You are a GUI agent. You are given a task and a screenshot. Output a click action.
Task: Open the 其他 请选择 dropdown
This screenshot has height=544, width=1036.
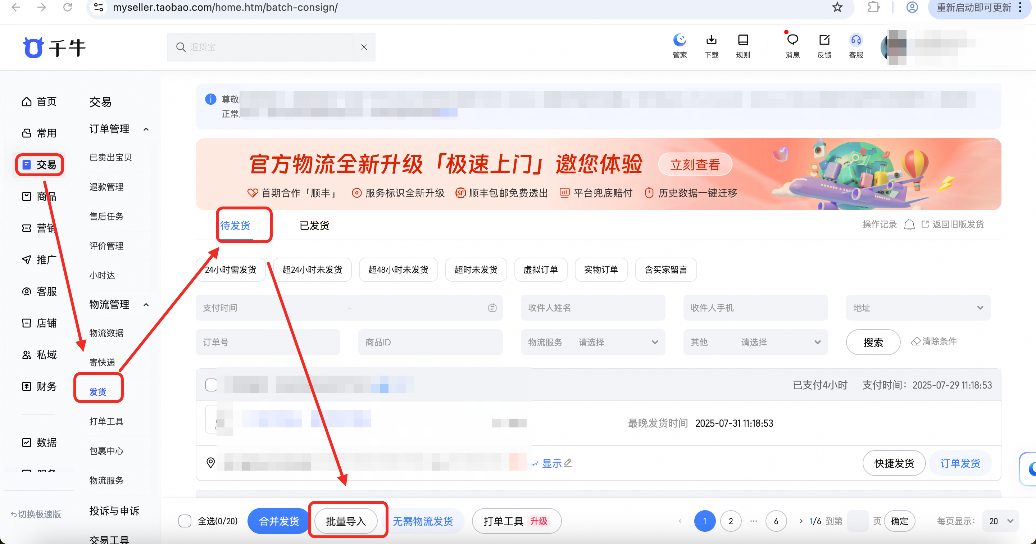(755, 343)
